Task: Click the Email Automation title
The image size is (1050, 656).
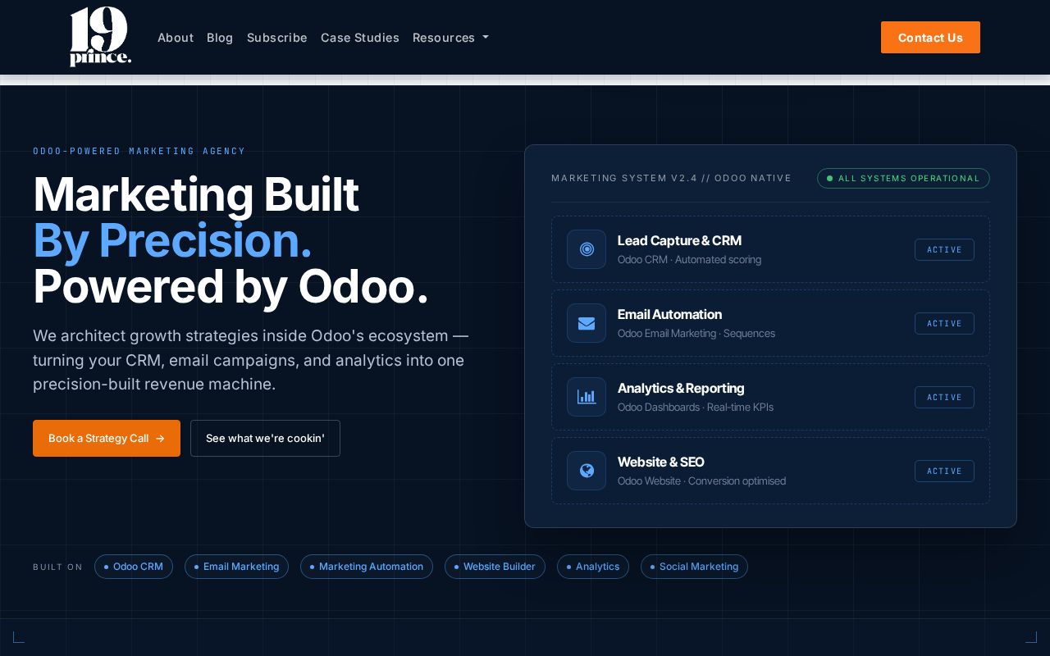Action: pyautogui.click(x=669, y=314)
